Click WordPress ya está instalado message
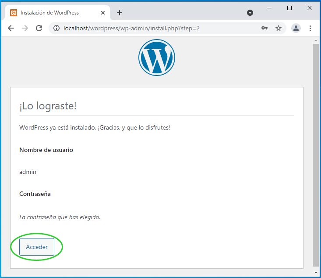Image resolution: width=321 pixels, height=278 pixels. (x=95, y=128)
